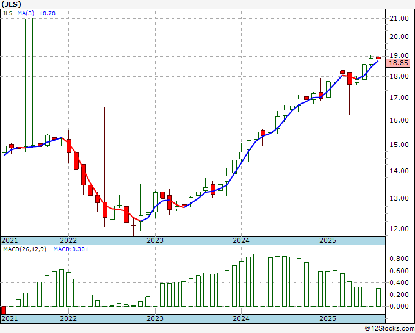415x333 pixels.
Task: Click the 13.00 price axis label
Action: (x=399, y=199)
